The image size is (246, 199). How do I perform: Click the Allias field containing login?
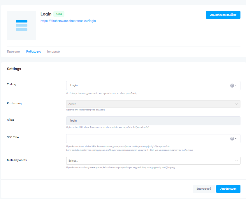click(x=153, y=121)
